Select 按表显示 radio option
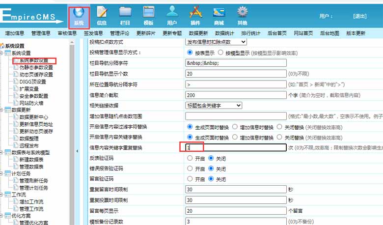383x225 pixels. click(x=190, y=53)
